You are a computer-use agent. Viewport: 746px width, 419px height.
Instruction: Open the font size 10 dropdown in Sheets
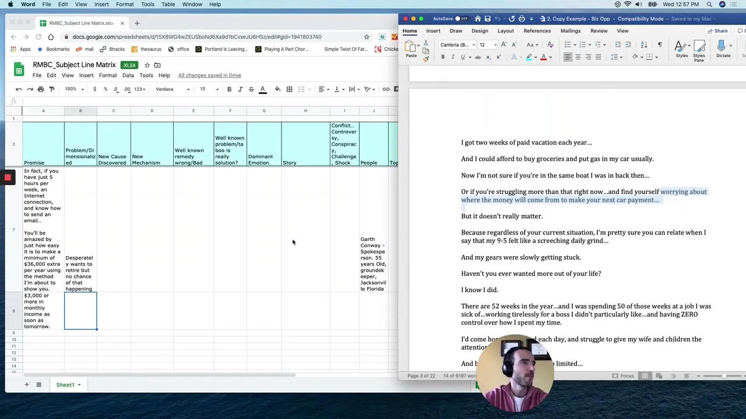tap(209, 89)
